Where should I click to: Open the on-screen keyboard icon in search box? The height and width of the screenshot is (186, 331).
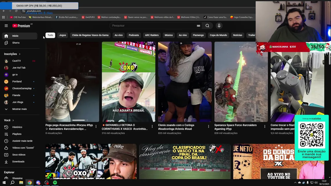tap(198, 26)
